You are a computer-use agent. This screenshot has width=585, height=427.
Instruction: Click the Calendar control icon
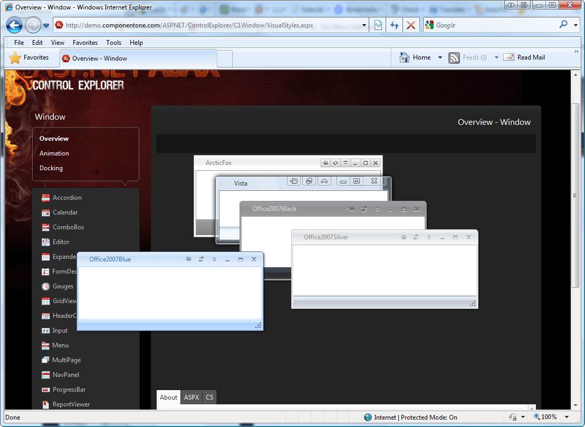45,212
